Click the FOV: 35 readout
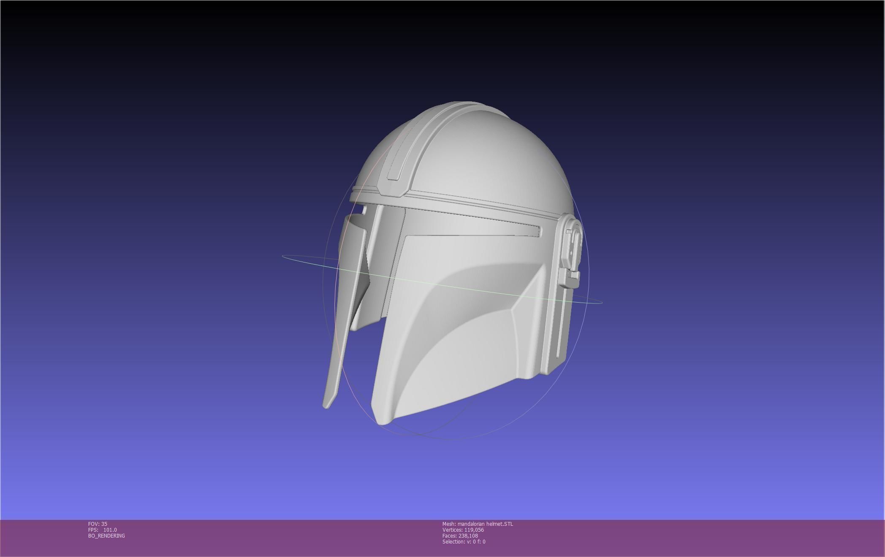 (98, 524)
